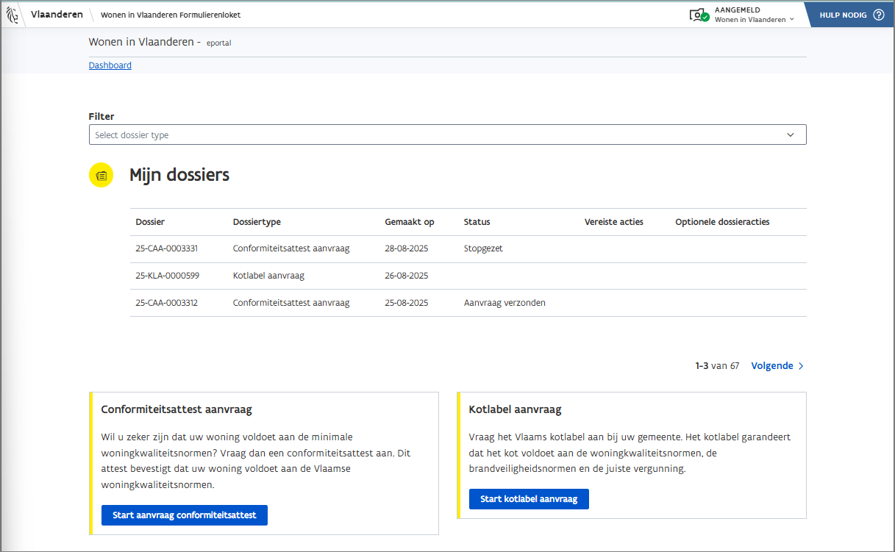Click the logged-in user profile icon

pyautogui.click(x=699, y=15)
